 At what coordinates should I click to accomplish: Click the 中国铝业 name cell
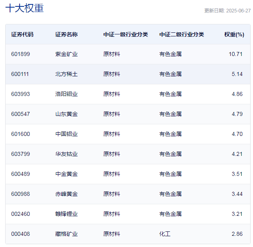[x=66, y=134]
